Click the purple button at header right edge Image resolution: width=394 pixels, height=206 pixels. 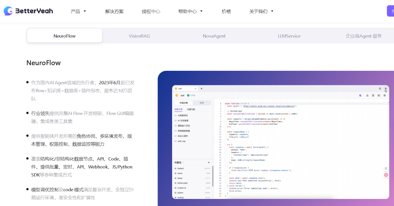(x=390, y=11)
